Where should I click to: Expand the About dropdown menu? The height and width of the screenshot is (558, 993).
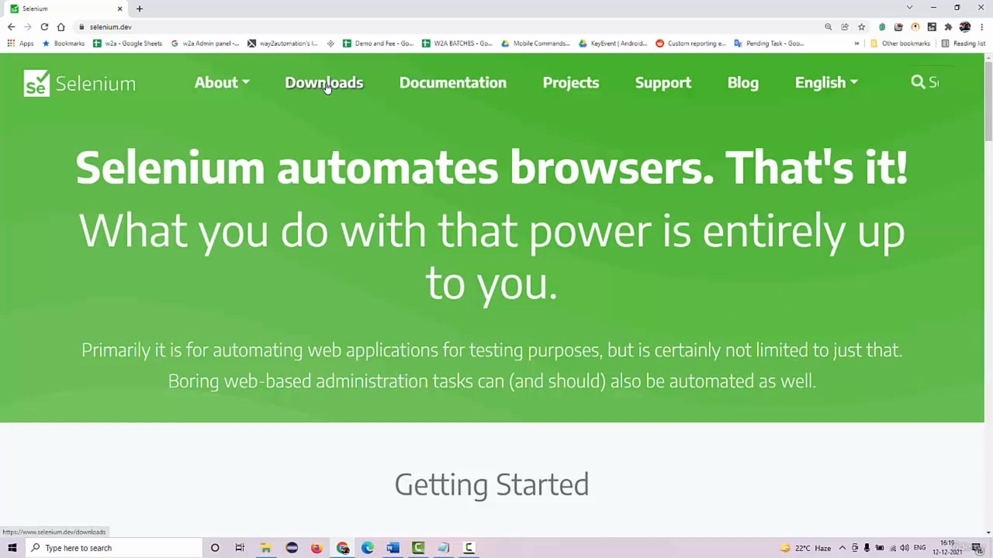click(x=222, y=83)
